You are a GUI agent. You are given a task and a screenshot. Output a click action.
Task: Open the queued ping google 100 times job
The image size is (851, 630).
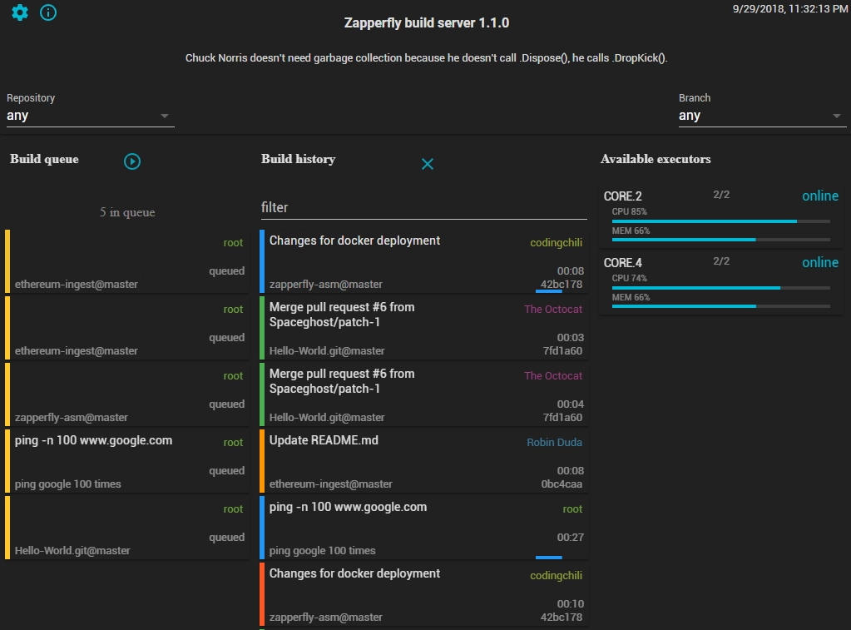(127, 461)
